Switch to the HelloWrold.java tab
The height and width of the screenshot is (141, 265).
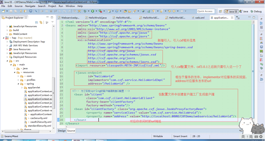point(96,17)
